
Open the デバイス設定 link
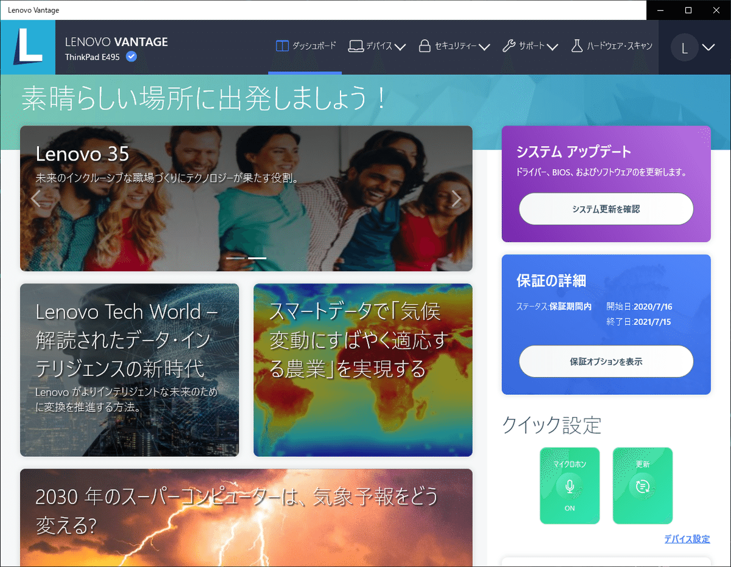[687, 539]
